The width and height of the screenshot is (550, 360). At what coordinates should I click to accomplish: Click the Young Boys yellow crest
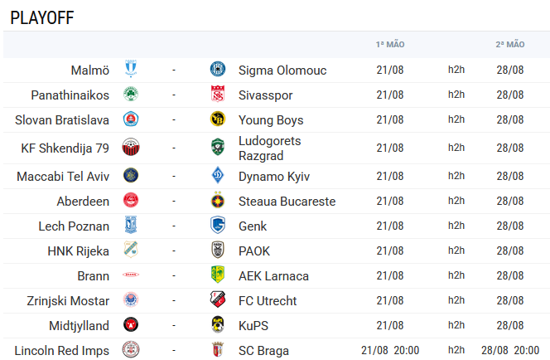coord(218,119)
